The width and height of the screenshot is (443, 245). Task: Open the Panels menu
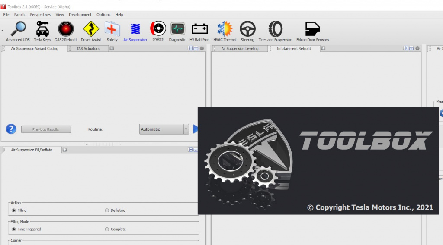[19, 15]
